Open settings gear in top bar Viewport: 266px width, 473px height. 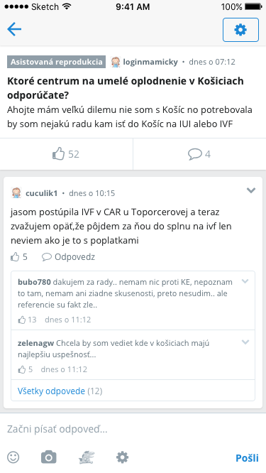click(240, 30)
